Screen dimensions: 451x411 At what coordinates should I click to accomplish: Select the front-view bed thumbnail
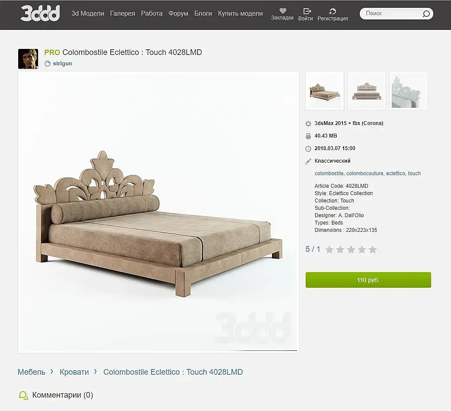coord(366,91)
